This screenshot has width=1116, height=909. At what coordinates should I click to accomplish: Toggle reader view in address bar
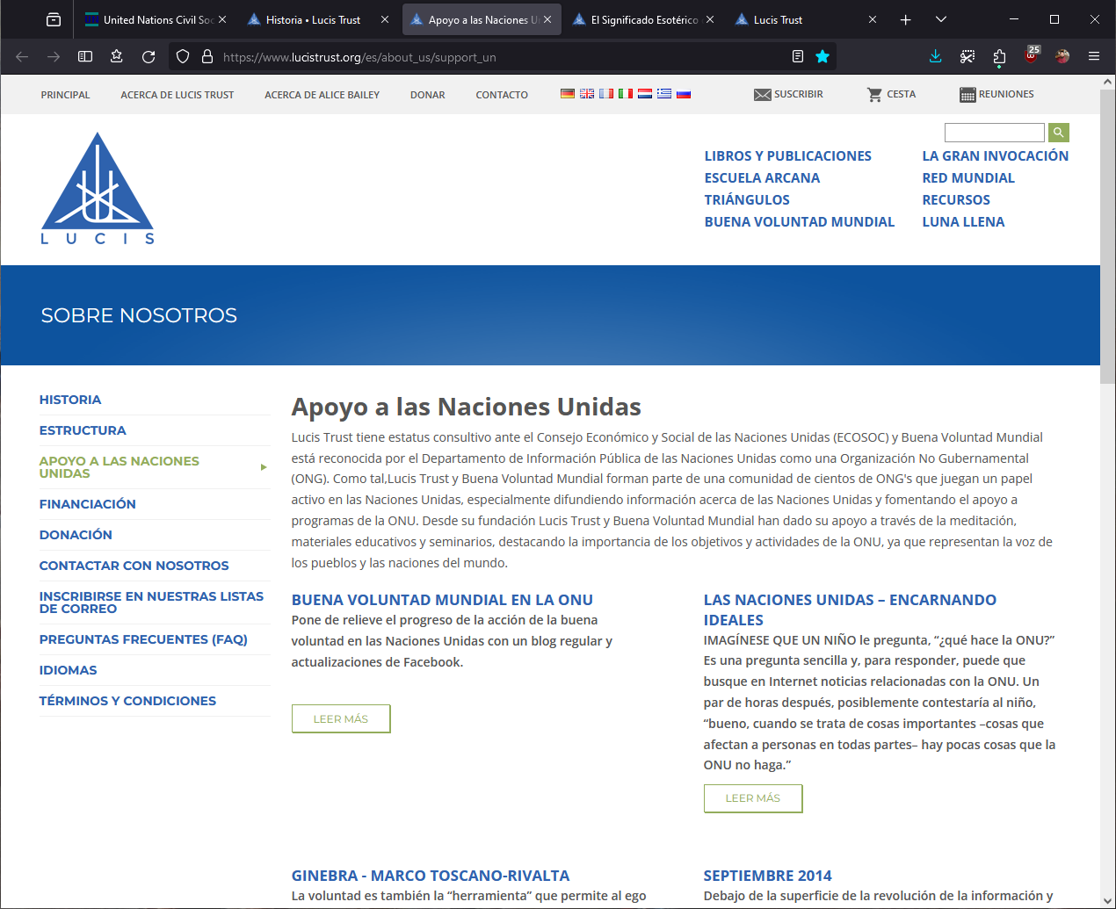[x=798, y=57]
